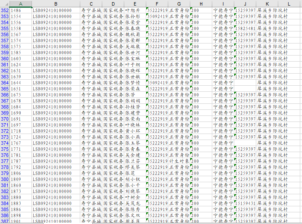Select column G header
Screen dimensions: 302x224
click(179, 4)
